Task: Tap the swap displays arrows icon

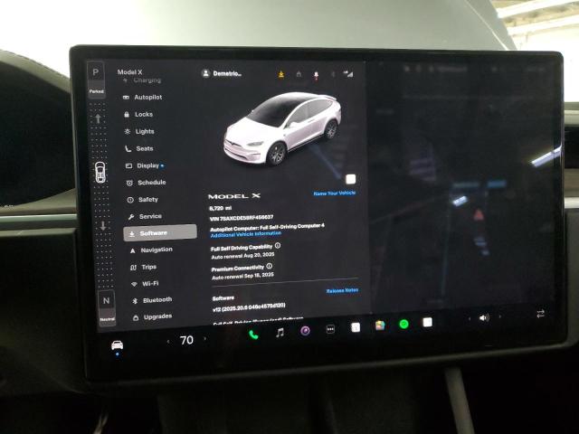Action: pyautogui.click(x=540, y=314)
